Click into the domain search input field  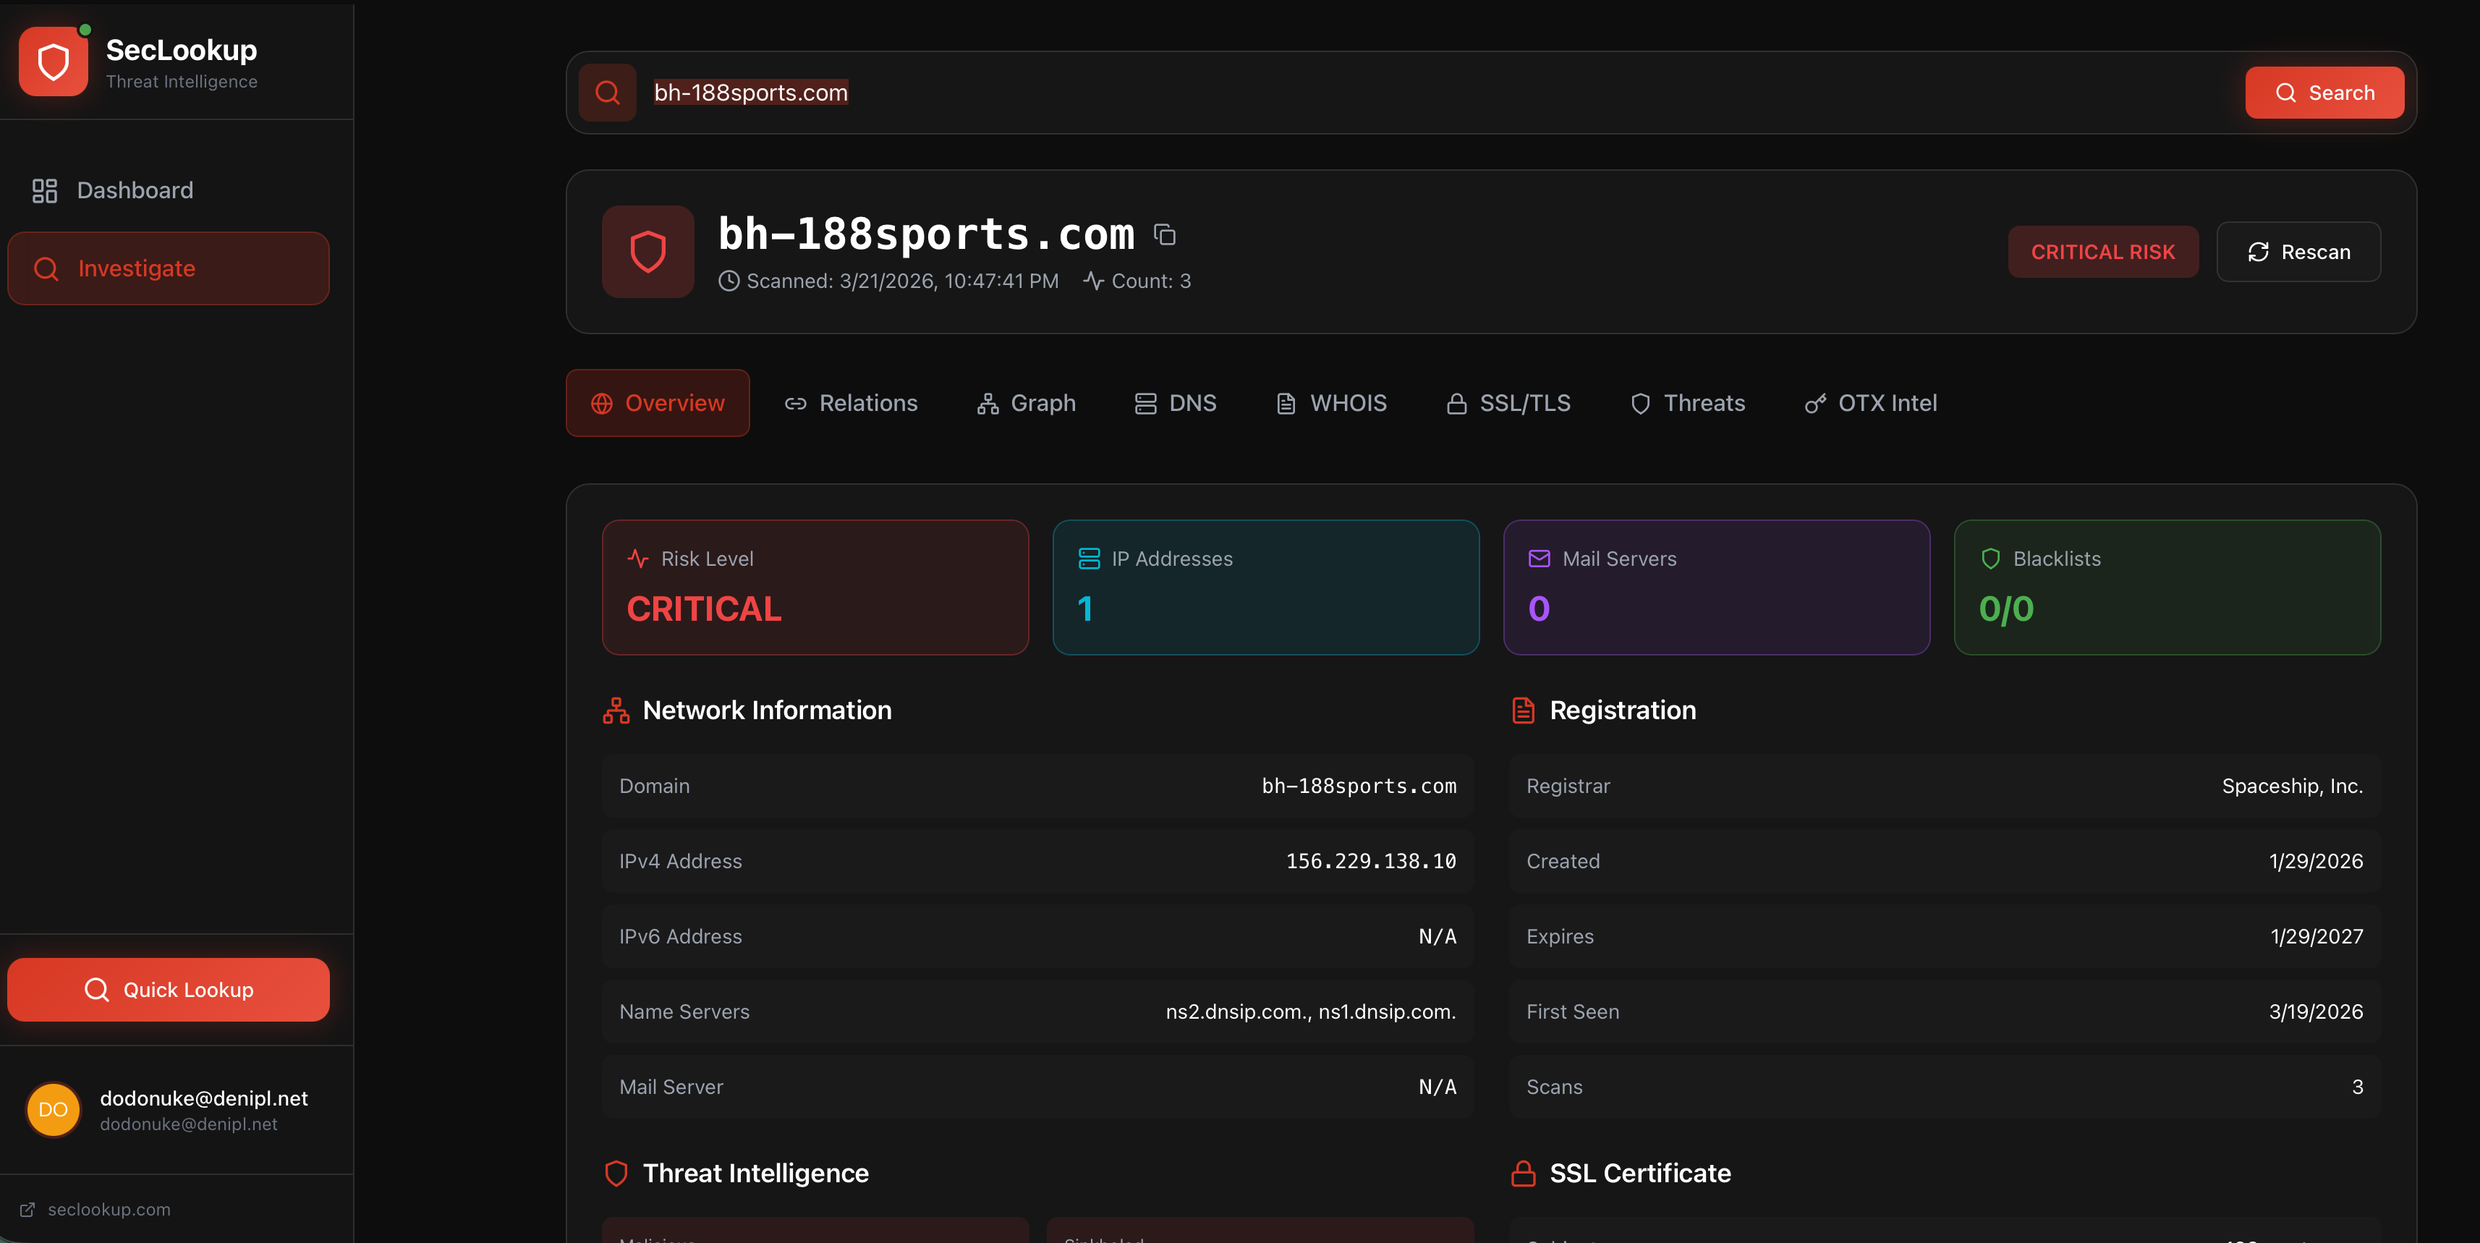(x=1348, y=93)
